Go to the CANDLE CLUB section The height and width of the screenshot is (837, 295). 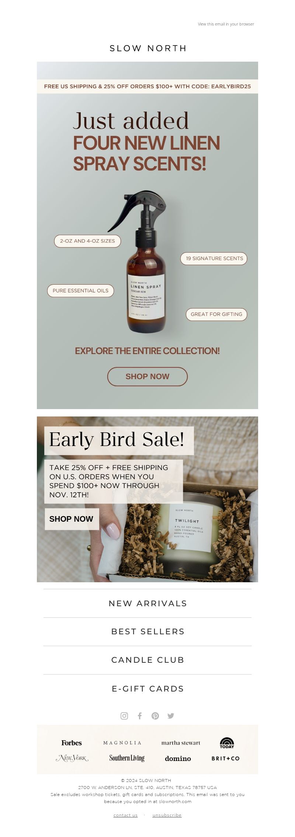(147, 660)
